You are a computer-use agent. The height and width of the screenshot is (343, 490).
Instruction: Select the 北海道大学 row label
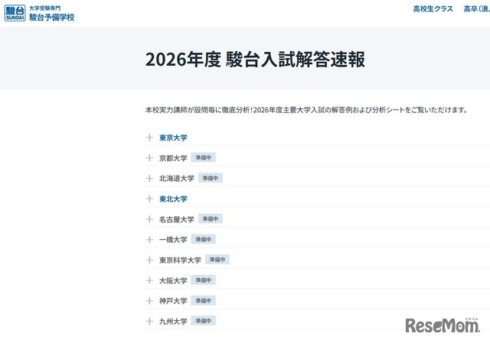pyautogui.click(x=177, y=178)
